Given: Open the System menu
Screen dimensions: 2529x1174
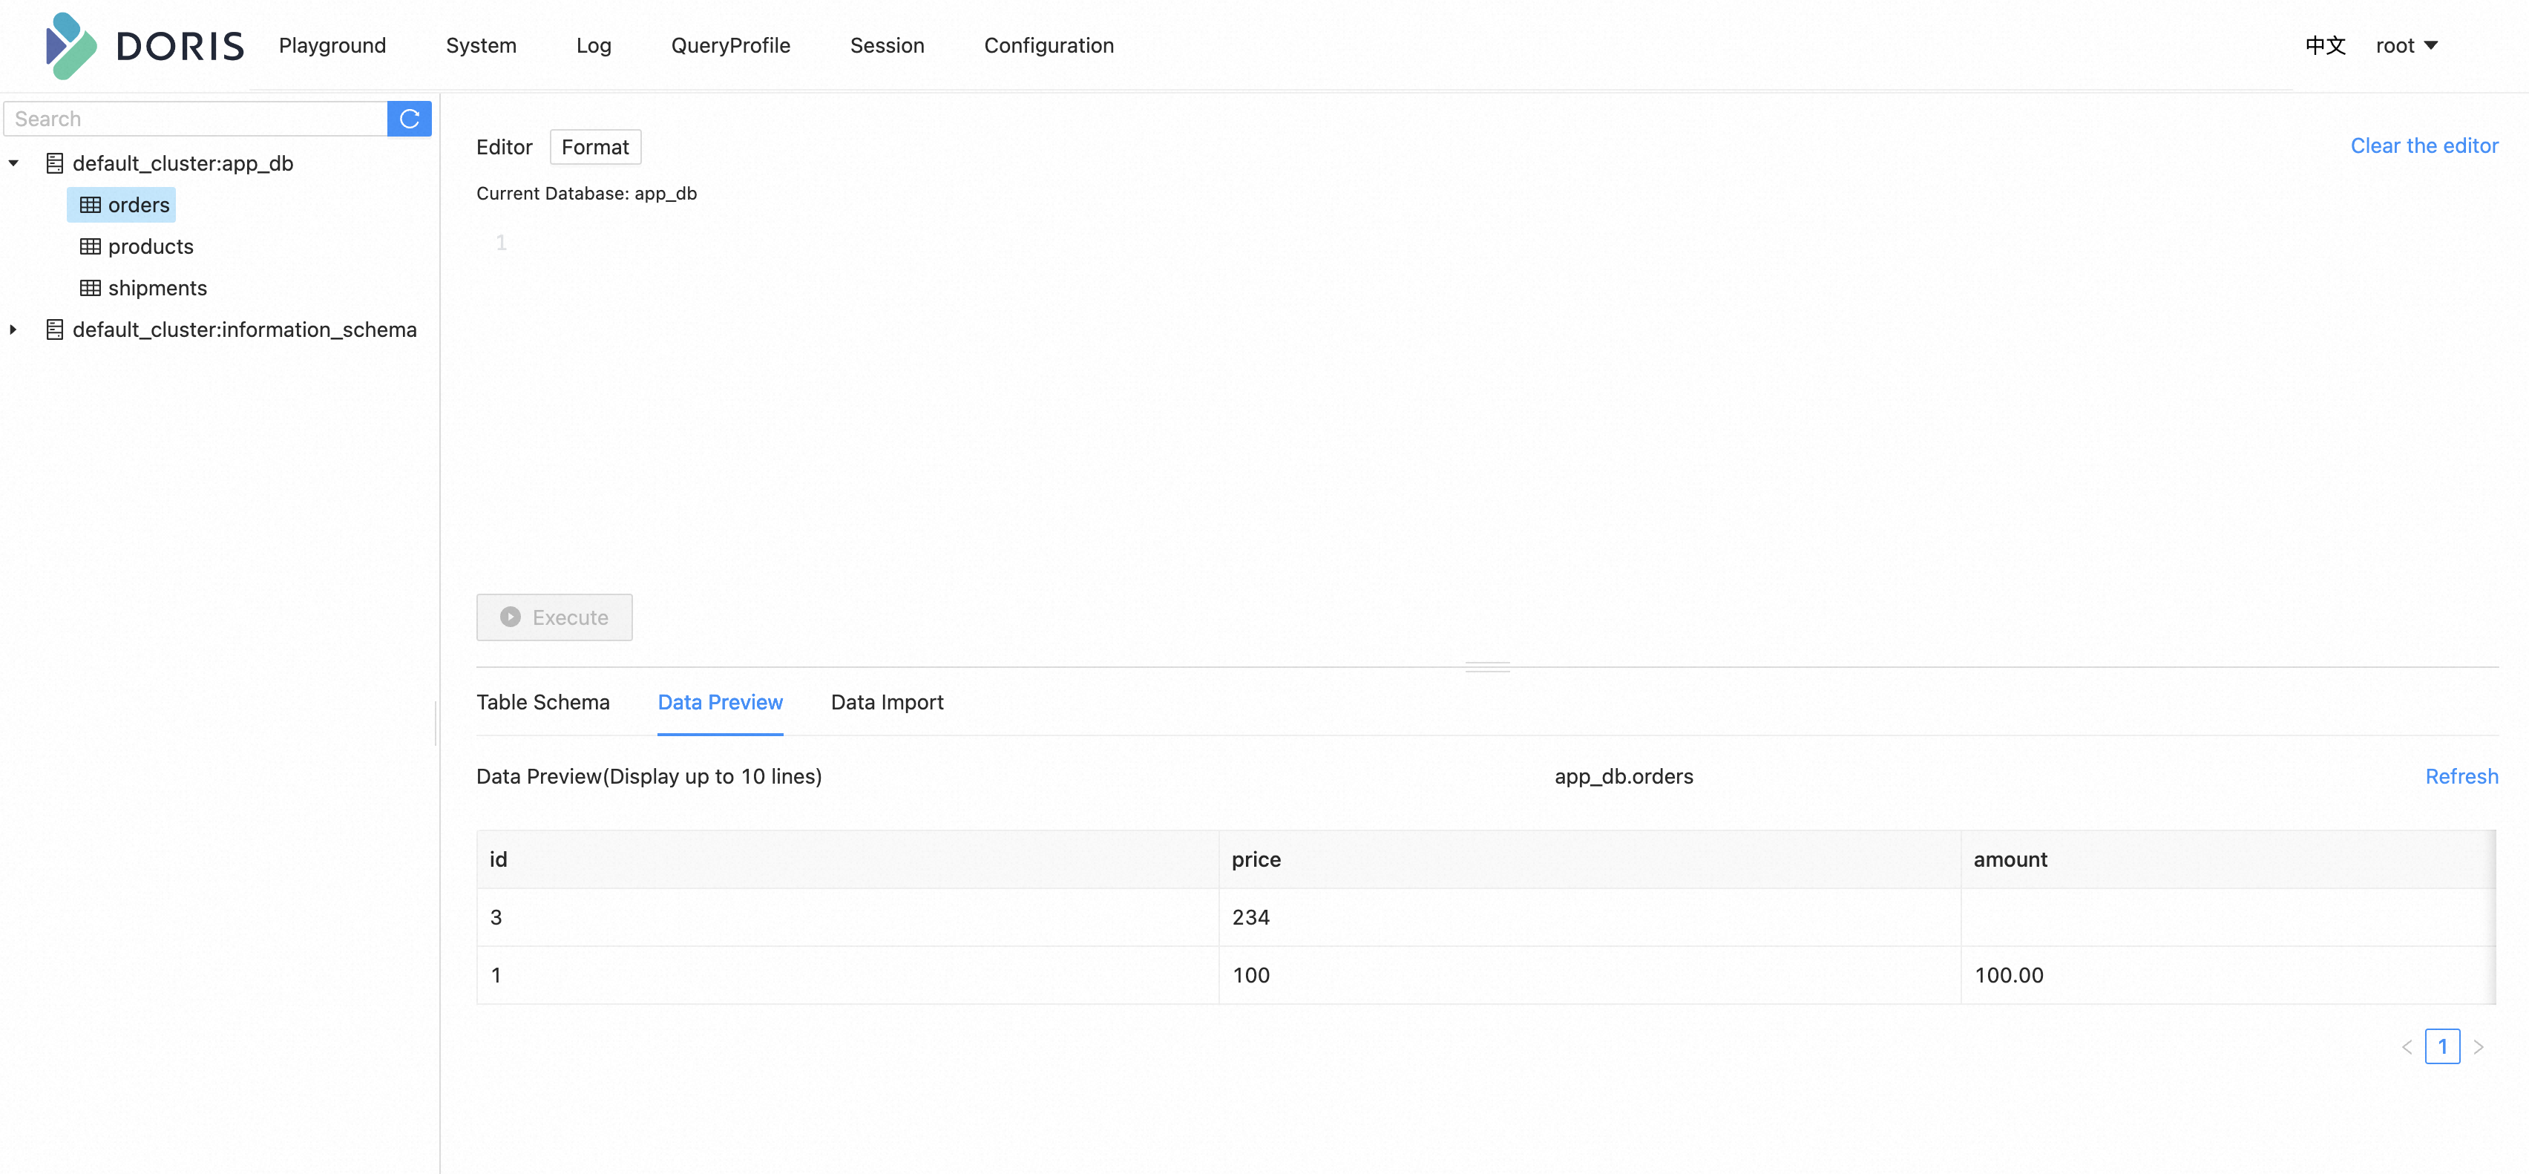Looking at the screenshot, I should [x=481, y=45].
